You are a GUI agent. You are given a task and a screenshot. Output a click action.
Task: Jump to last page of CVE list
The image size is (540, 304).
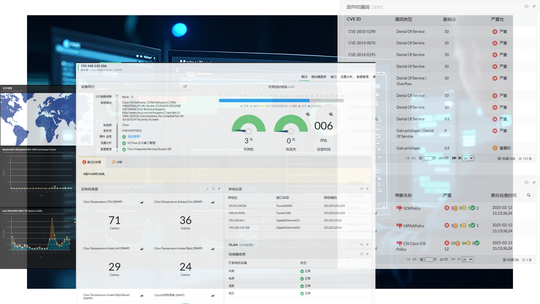pyautogui.click(x=460, y=158)
